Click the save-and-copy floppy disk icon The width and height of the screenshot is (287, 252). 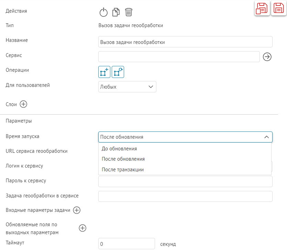pyautogui.click(x=262, y=8)
